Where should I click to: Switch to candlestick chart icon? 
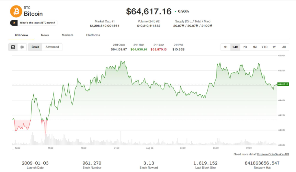[x=22, y=47]
